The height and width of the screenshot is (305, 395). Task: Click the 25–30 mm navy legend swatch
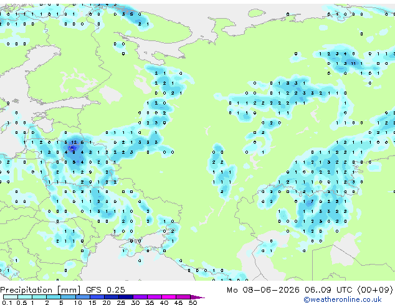(x=125, y=297)
